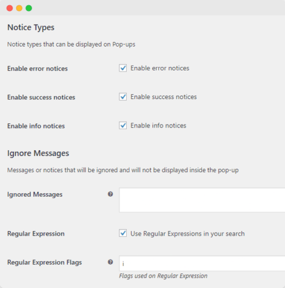
Task: Click the 'Notice Types' section heading
Action: coord(31,27)
